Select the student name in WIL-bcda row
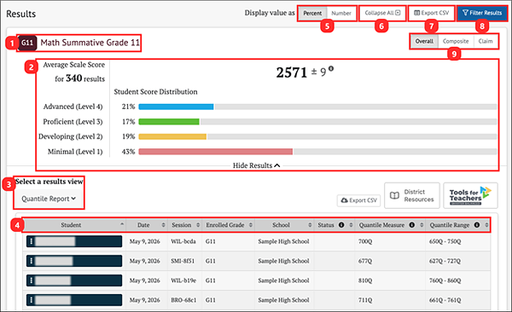This screenshot has width=512, height=312. coord(55,241)
